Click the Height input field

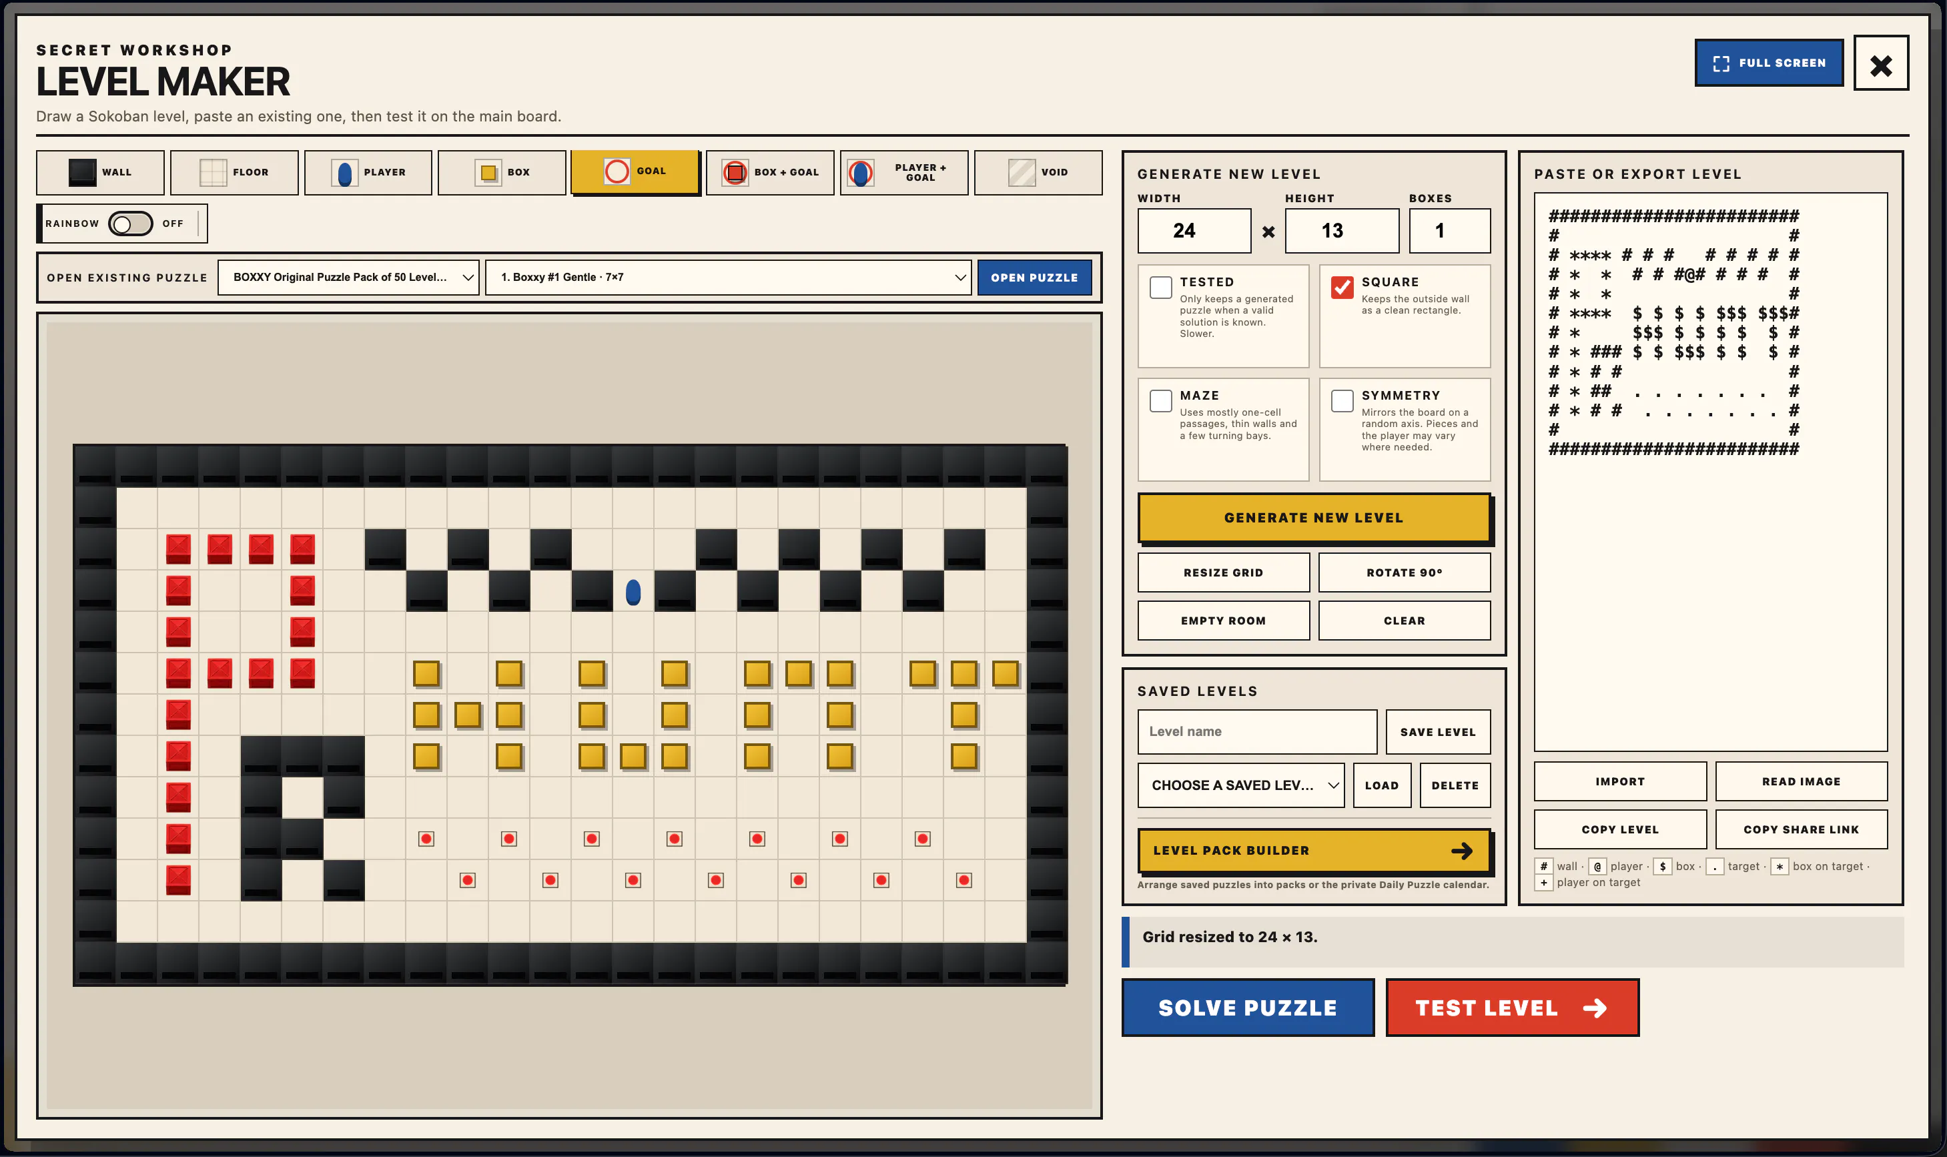pos(1341,231)
